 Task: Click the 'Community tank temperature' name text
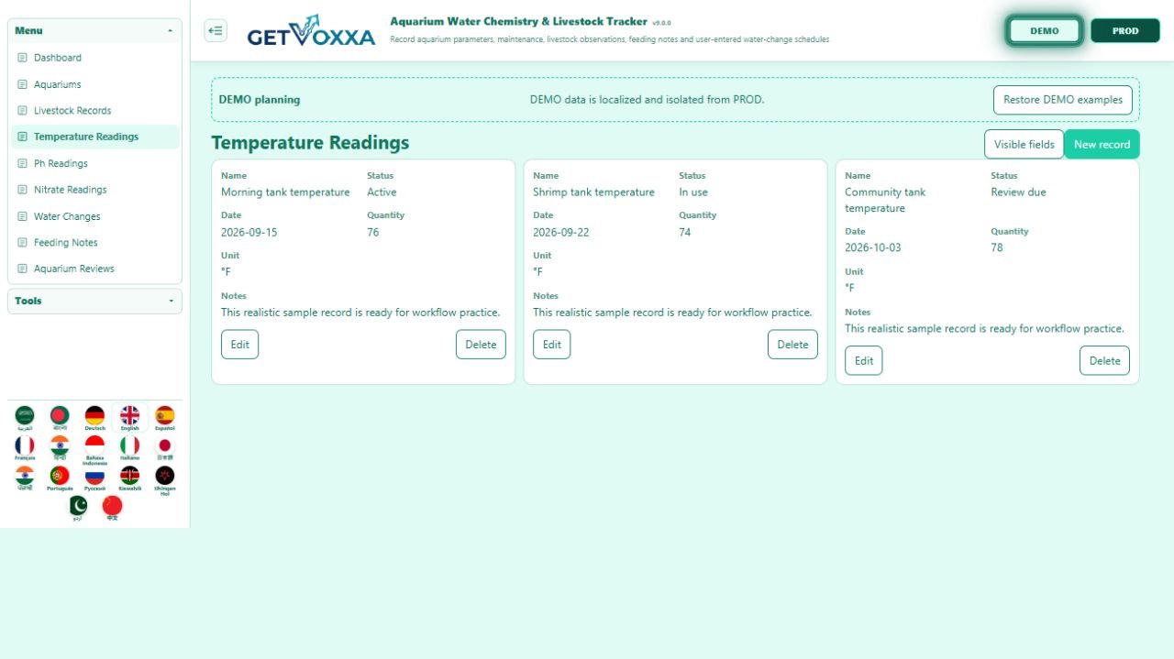885,200
